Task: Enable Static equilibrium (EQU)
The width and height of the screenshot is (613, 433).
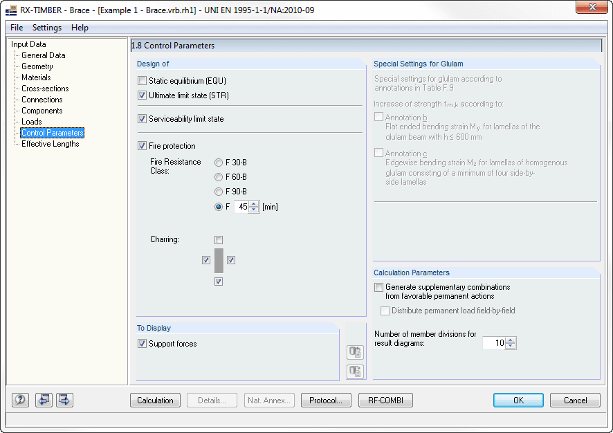Action: click(142, 80)
